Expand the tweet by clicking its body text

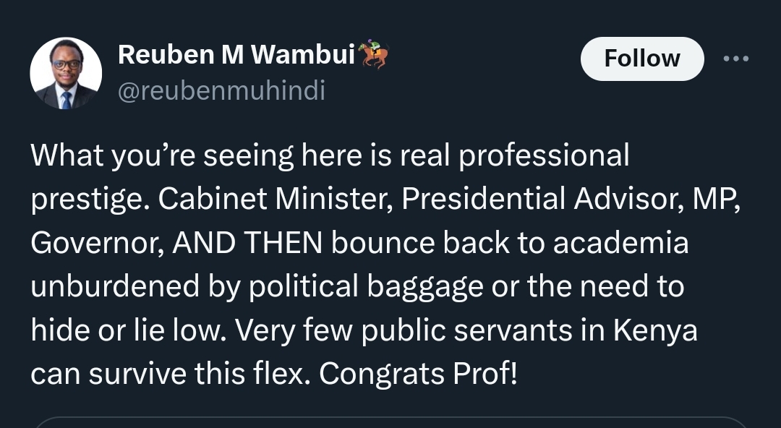click(385, 264)
